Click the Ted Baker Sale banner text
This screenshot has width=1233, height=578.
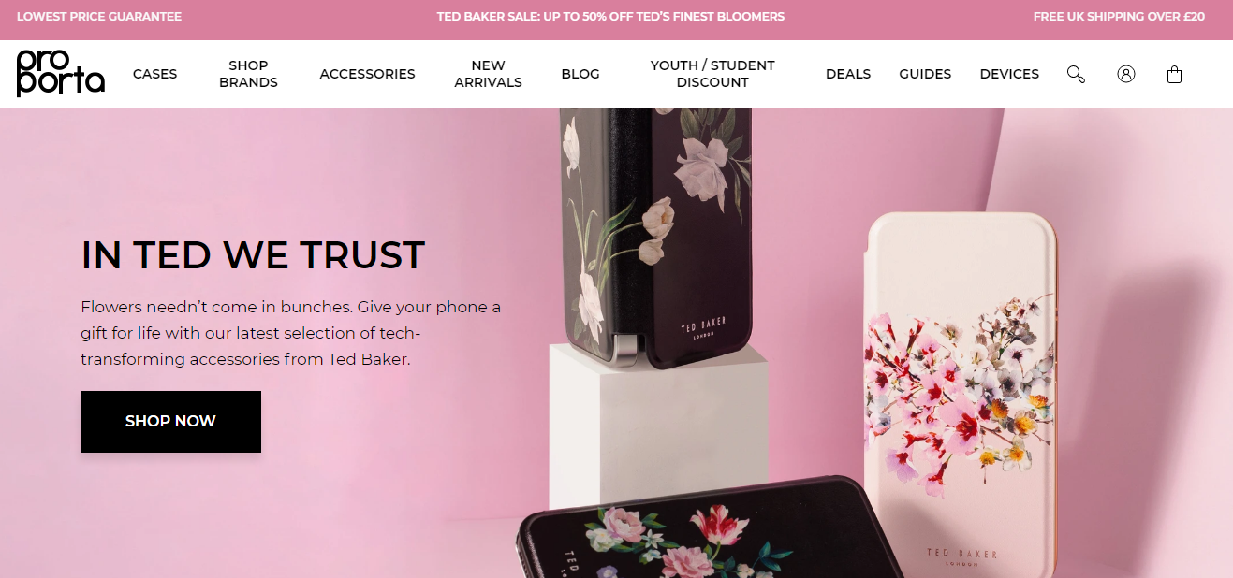(x=610, y=17)
